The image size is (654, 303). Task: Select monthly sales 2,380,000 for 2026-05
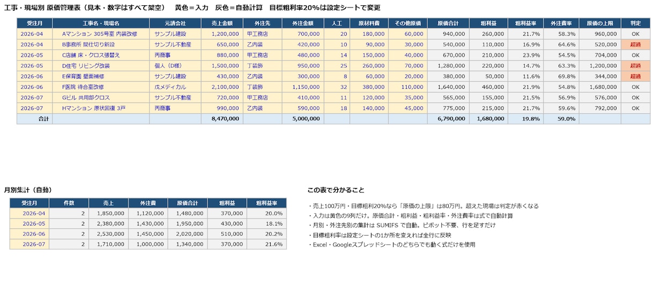pyautogui.click(x=108, y=223)
